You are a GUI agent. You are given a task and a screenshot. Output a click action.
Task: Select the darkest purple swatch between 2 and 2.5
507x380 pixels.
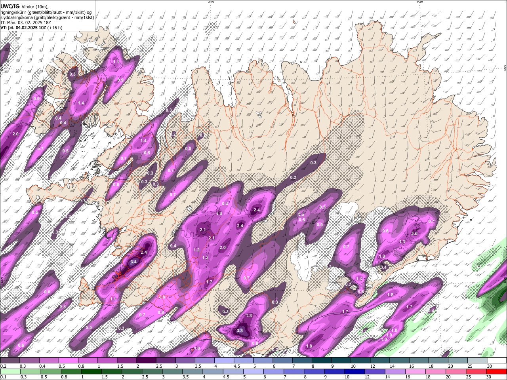[x=146, y=361]
